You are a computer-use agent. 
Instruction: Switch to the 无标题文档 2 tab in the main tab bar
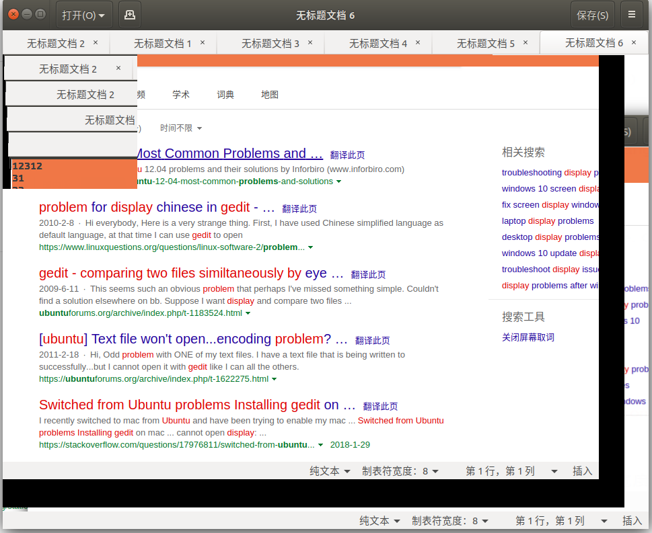point(56,43)
